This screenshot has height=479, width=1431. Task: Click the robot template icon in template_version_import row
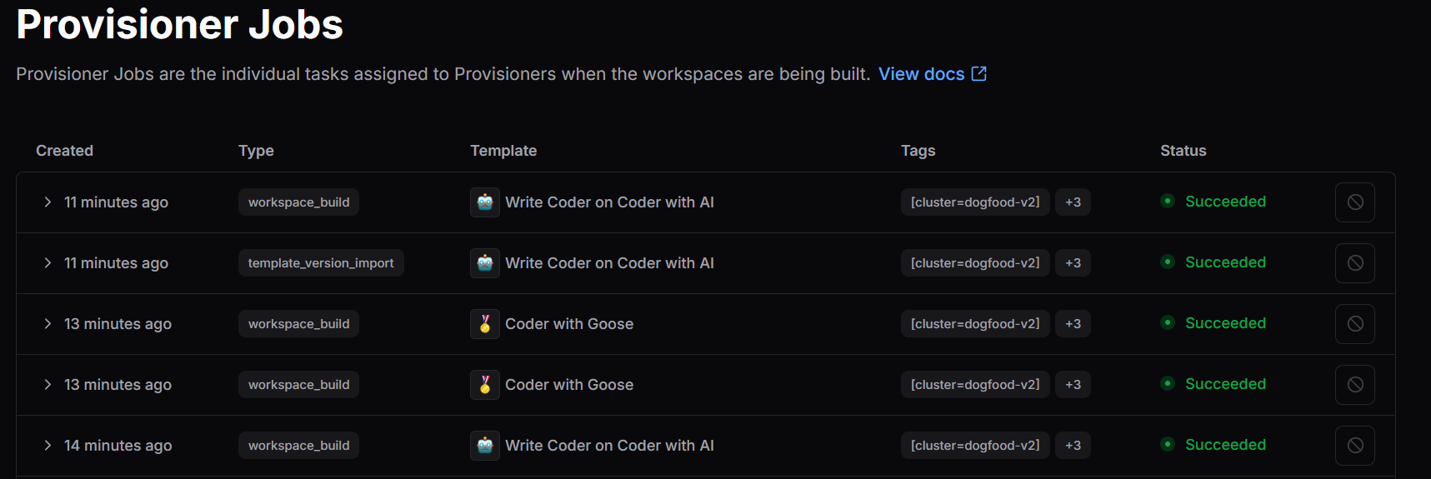point(485,263)
